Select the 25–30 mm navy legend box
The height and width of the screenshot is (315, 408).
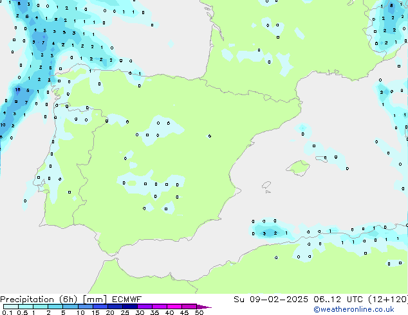tap(129, 307)
